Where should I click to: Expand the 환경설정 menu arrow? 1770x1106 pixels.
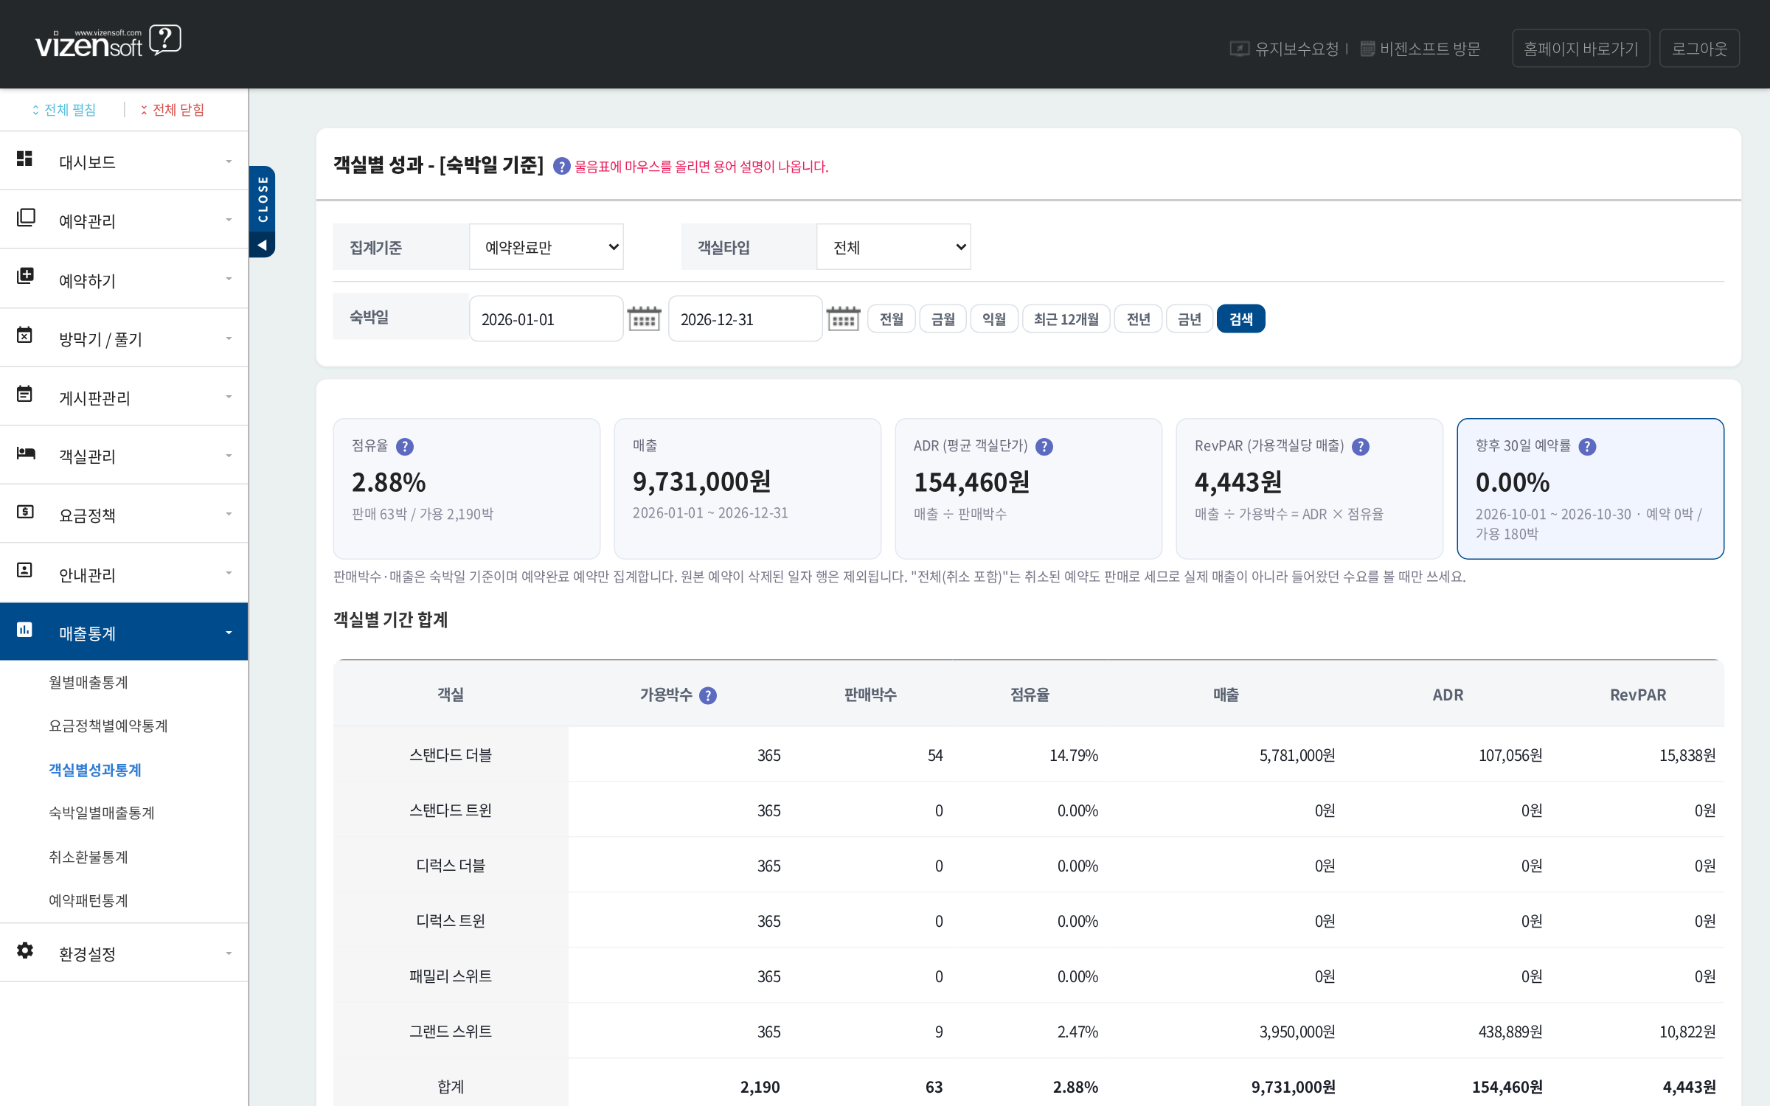pos(229,953)
